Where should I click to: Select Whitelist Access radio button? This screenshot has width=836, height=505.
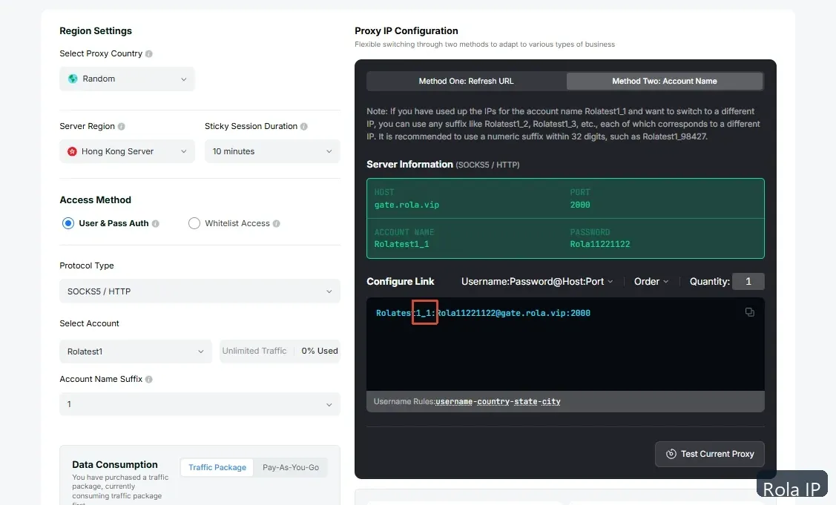click(x=194, y=223)
